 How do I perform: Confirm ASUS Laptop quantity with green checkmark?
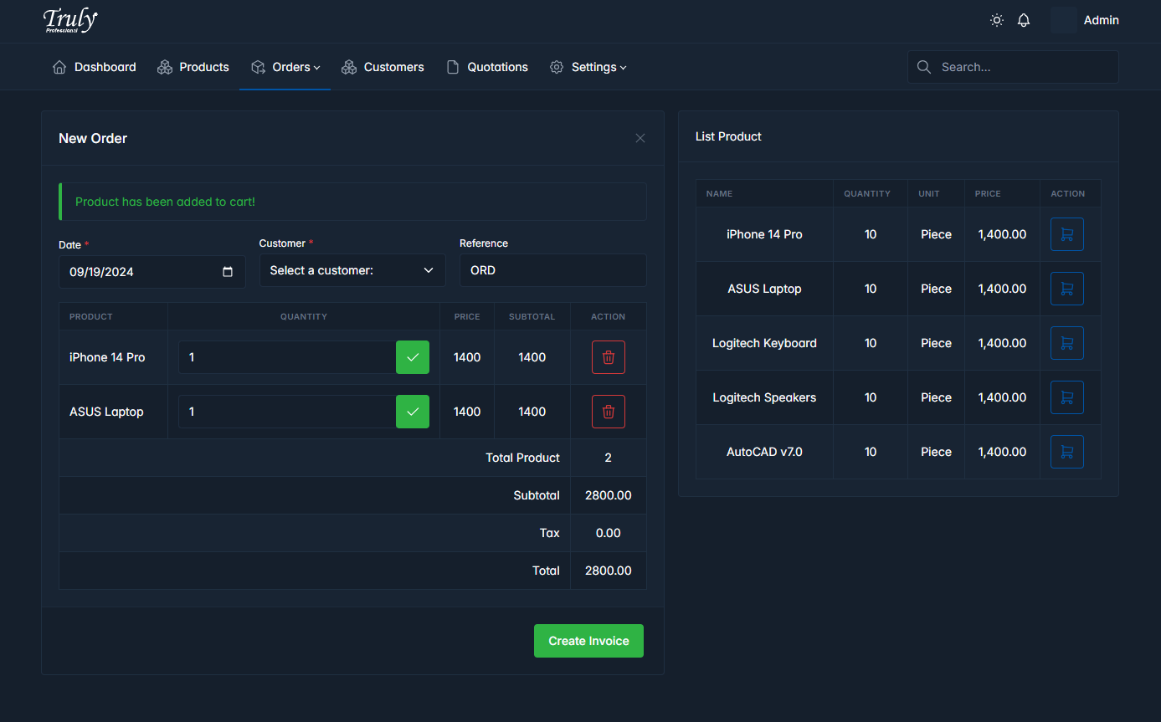[412, 412]
